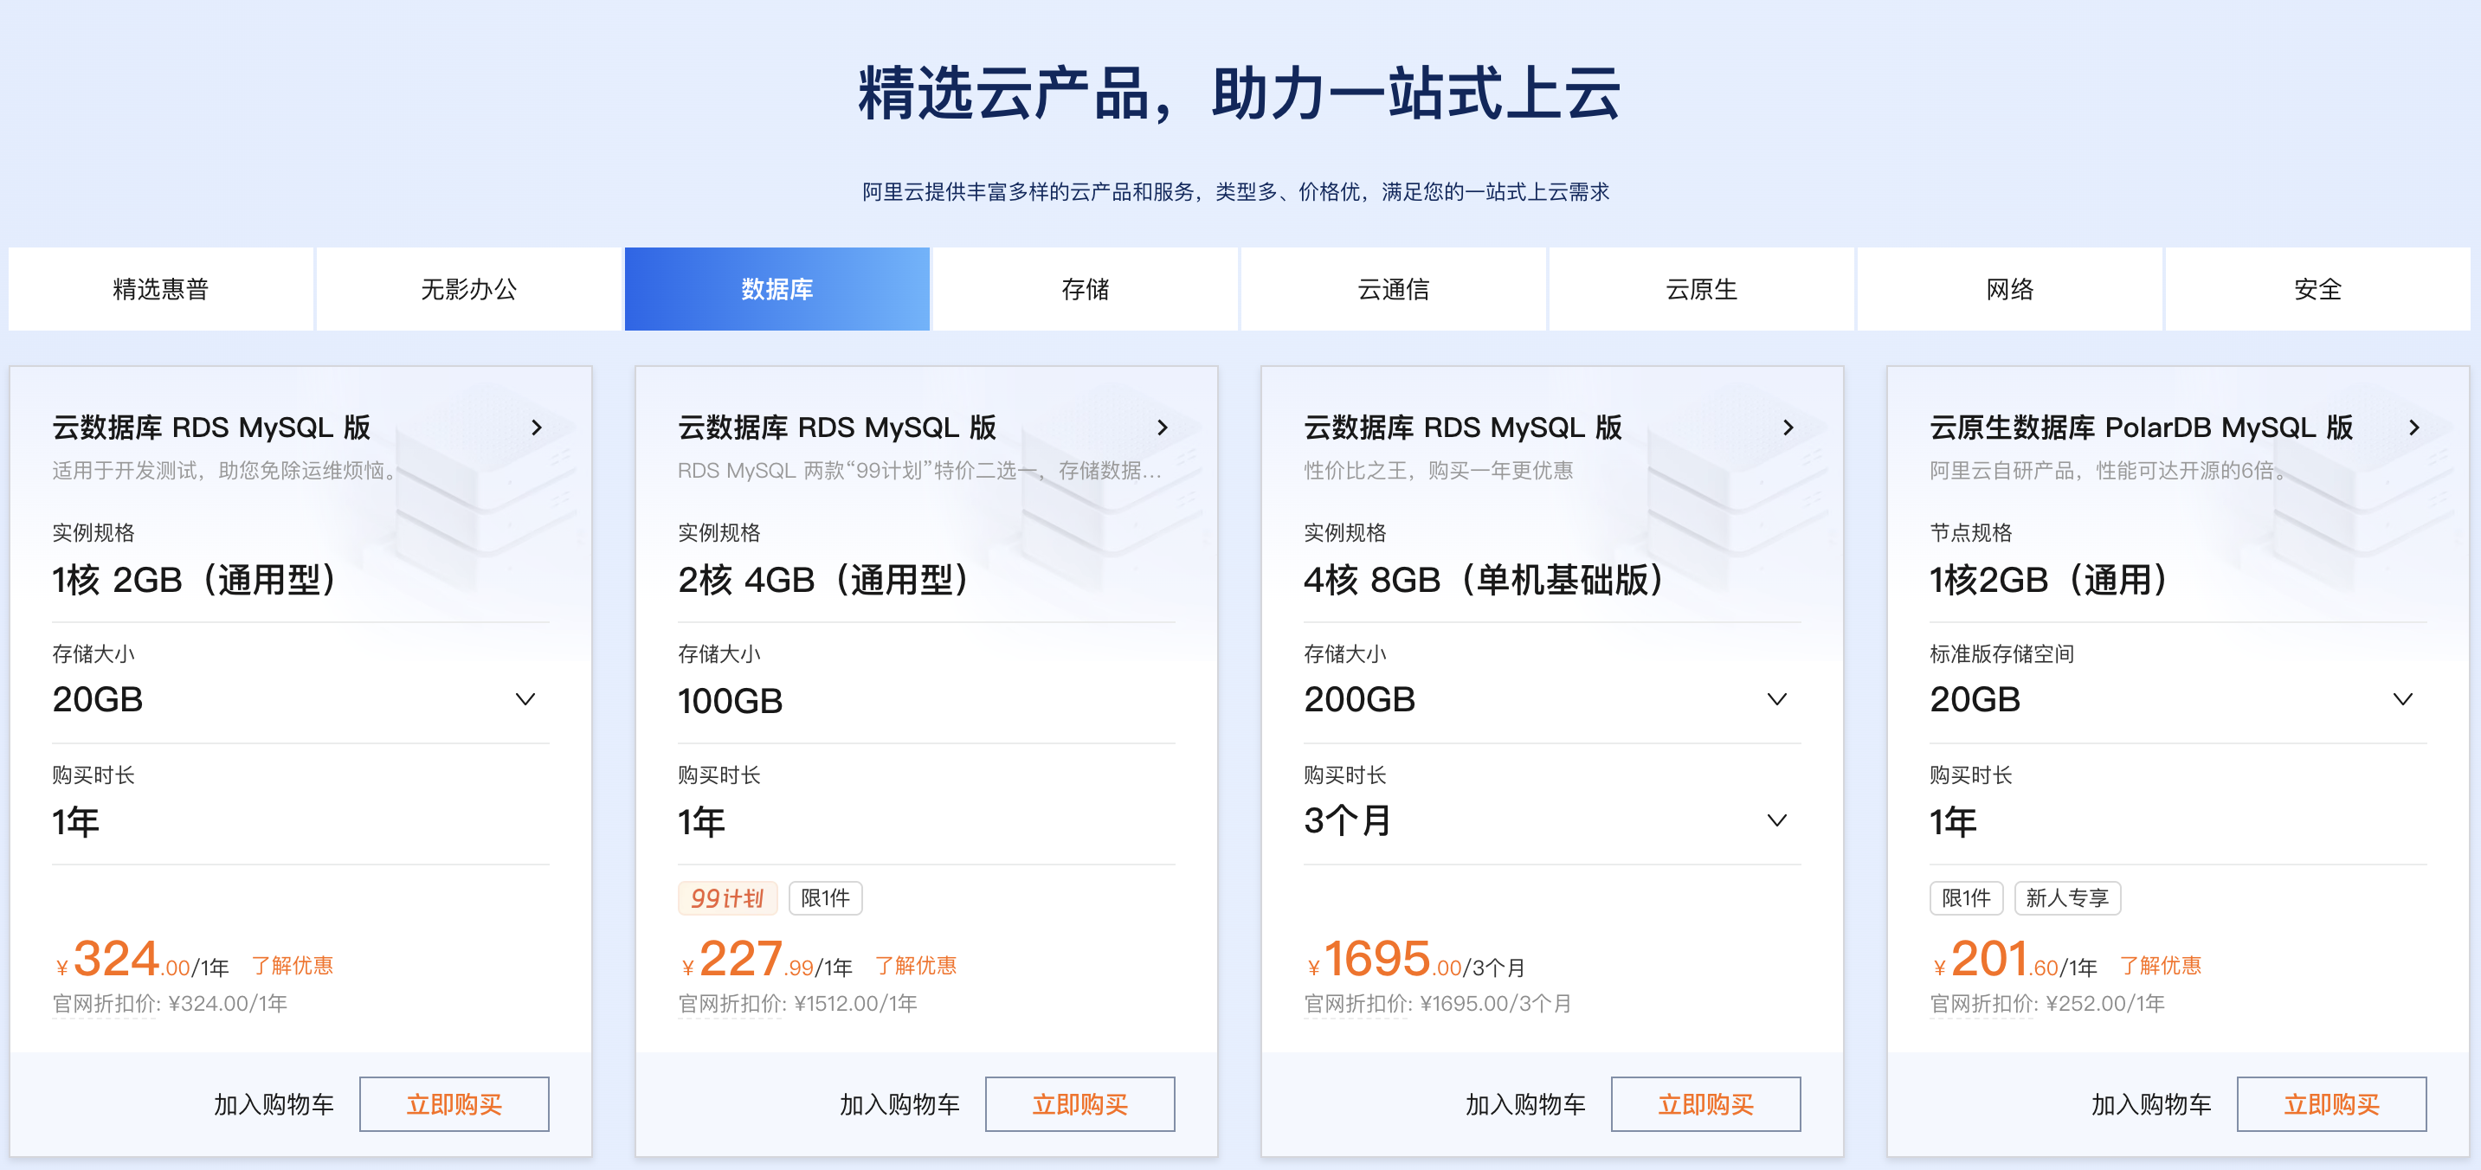2481x1170 pixels.
Task: Click 立即购买 in PolarDB card
Action: [x=2332, y=1104]
